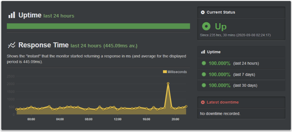Click the Since 235 hrs, 30 mins line
Screen dimensions: 292x132
coord(235,35)
